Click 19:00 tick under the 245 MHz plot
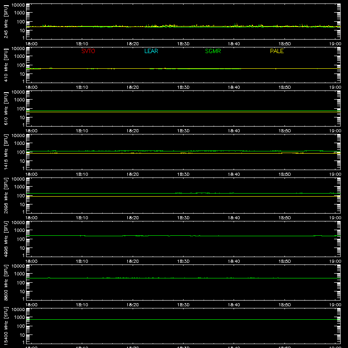Image resolution: width=348 pixels, height=348 pixels. click(x=335, y=44)
